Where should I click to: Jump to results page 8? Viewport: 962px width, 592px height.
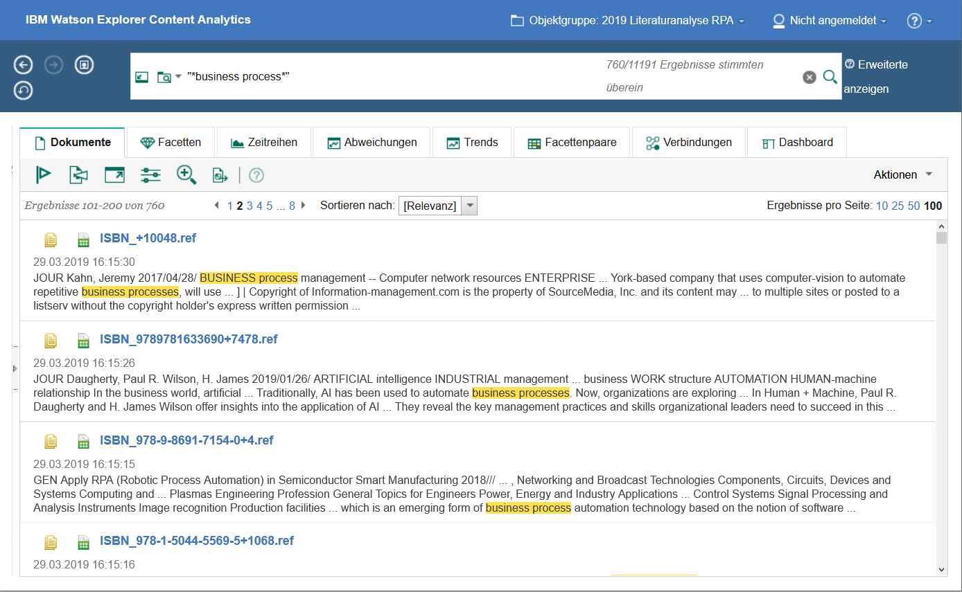pyautogui.click(x=292, y=206)
